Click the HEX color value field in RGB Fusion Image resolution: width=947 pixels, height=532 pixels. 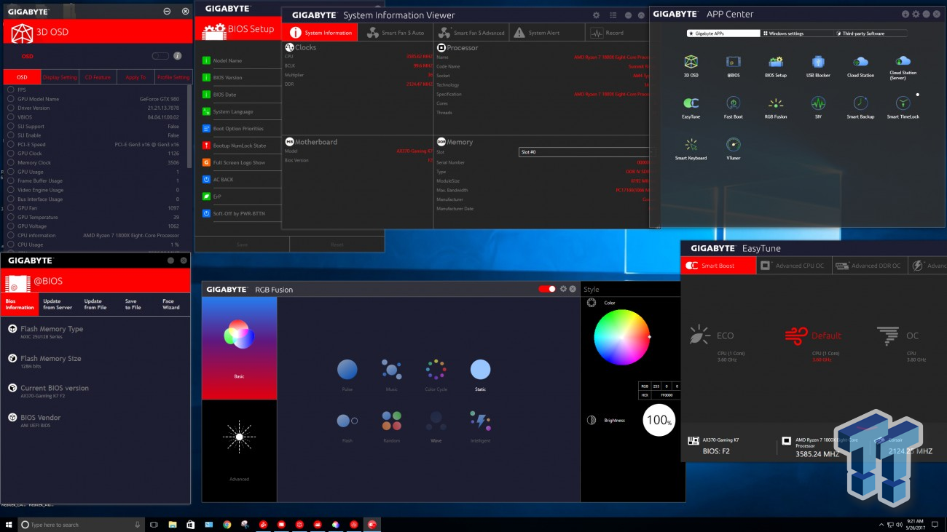tap(667, 394)
